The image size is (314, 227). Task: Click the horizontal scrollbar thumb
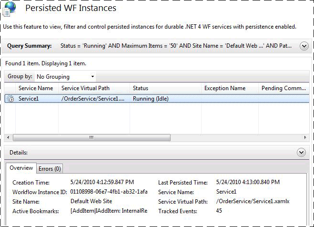[x=91, y=138]
